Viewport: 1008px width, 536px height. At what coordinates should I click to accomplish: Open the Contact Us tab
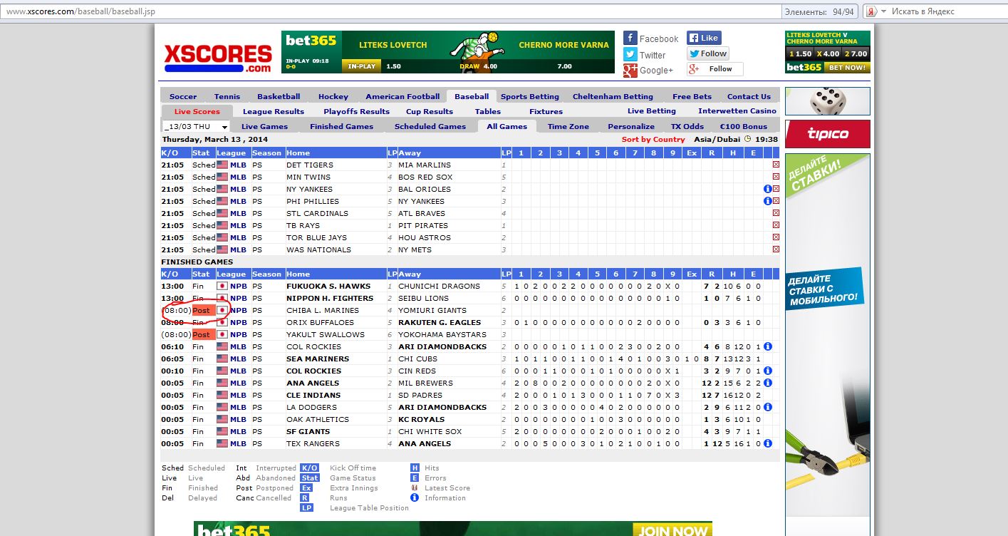pos(749,96)
